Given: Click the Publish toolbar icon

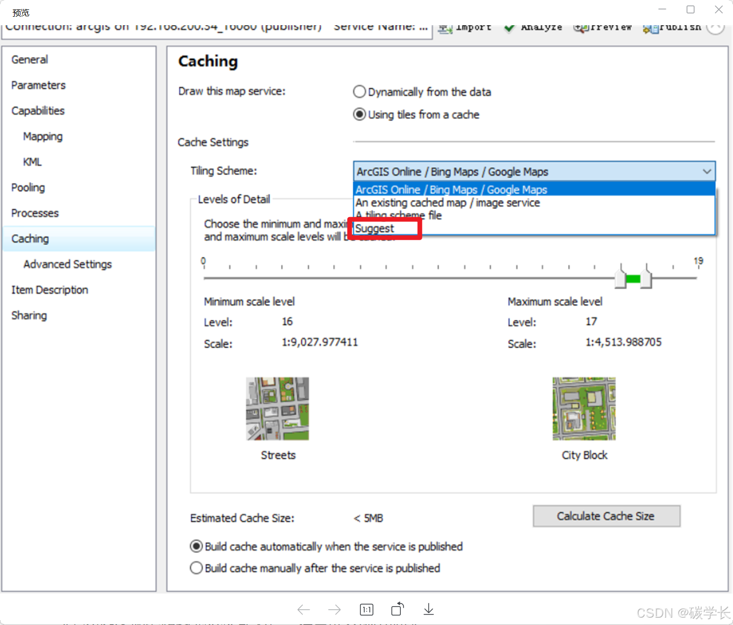Looking at the screenshot, I should click(650, 28).
